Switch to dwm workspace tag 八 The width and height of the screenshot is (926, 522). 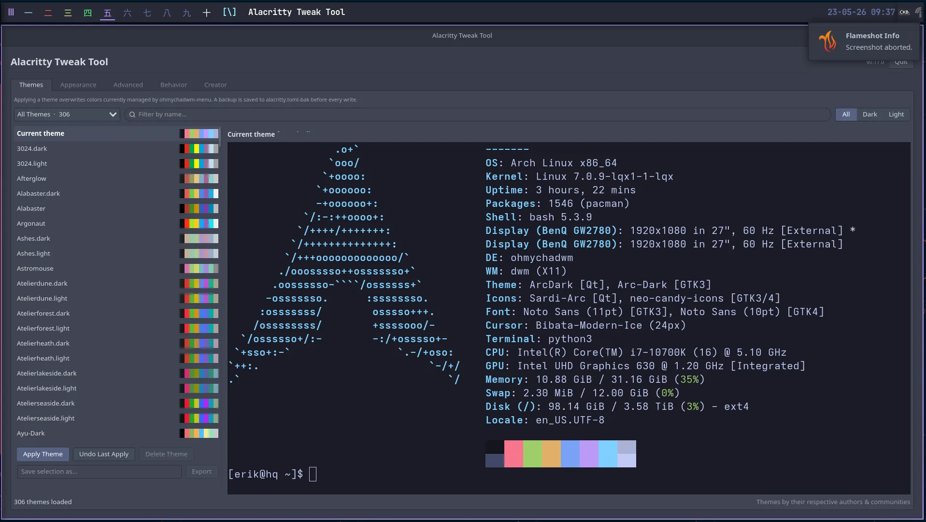[167, 12]
